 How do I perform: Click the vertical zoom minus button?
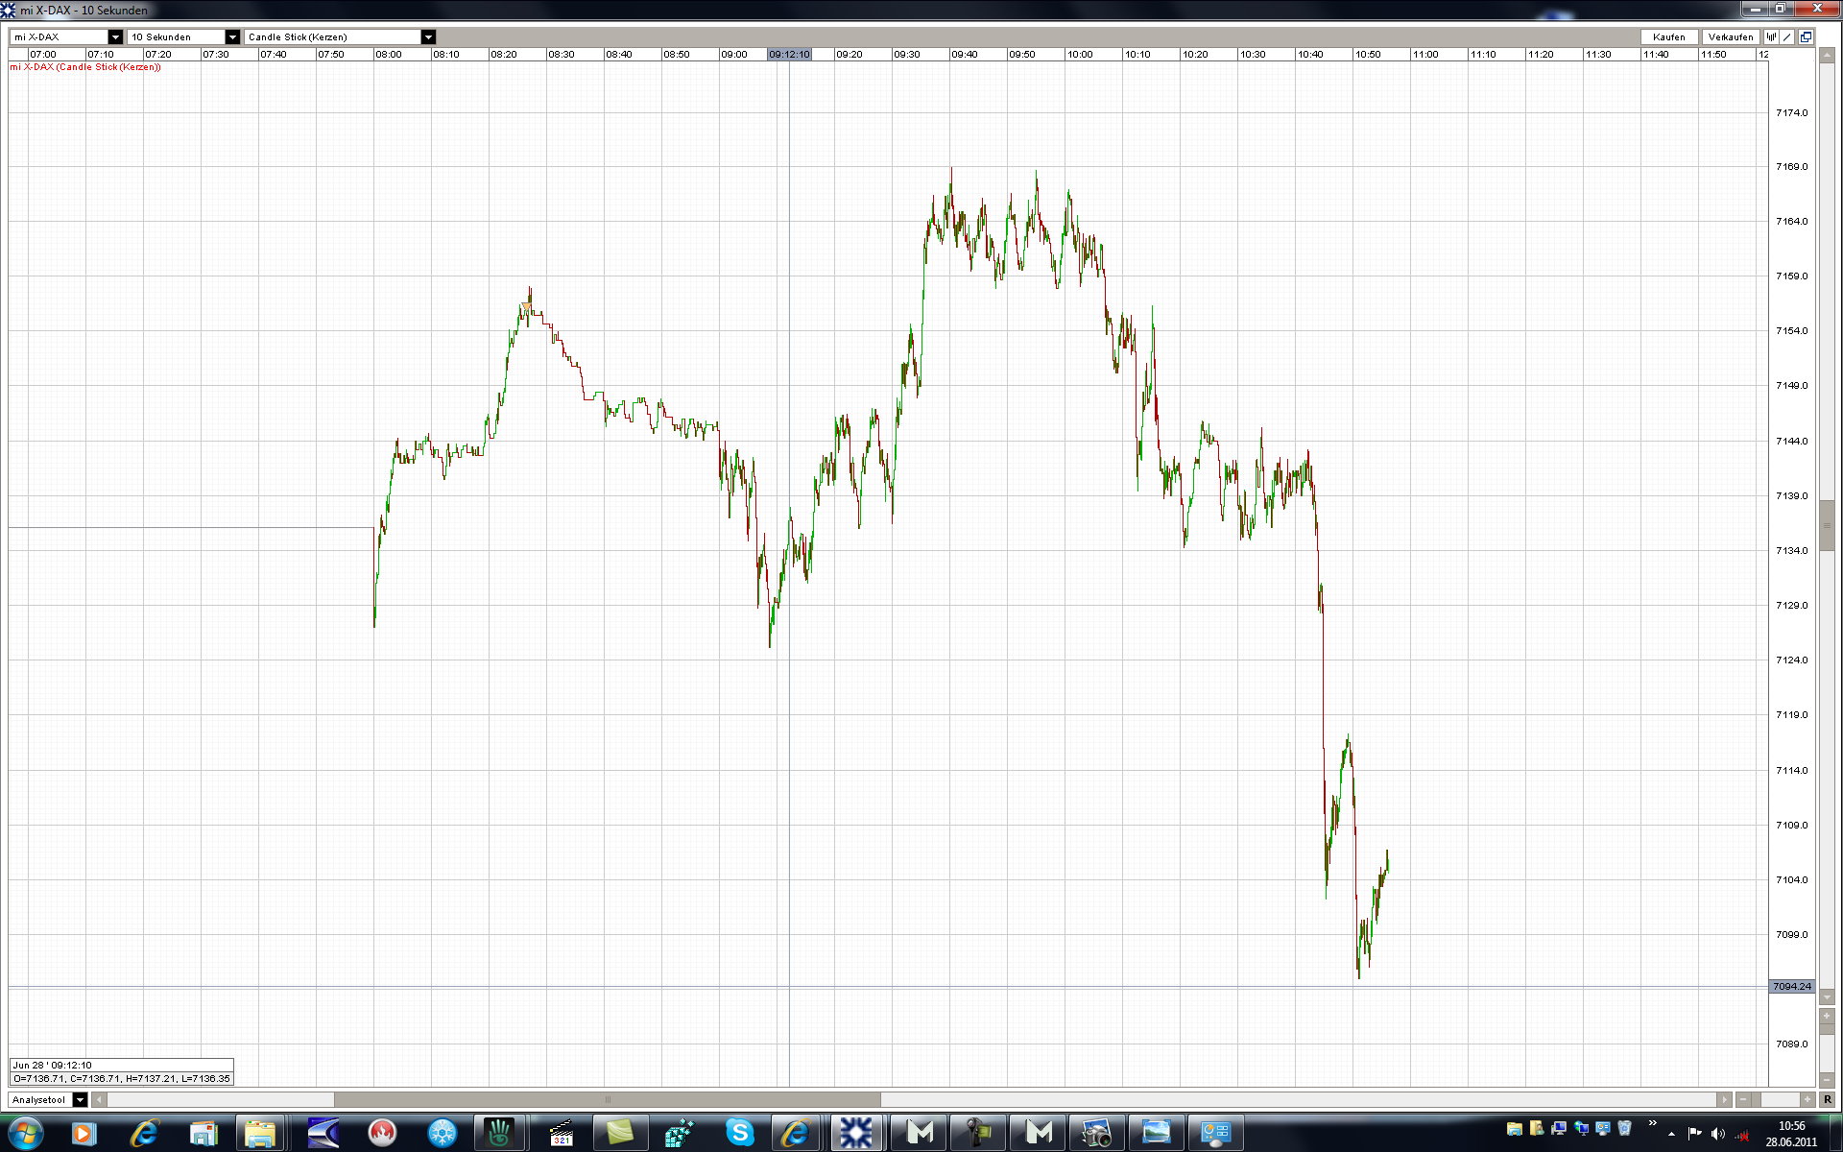point(1827,1080)
